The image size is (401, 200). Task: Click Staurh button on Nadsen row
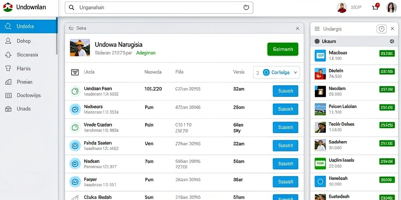(285, 164)
